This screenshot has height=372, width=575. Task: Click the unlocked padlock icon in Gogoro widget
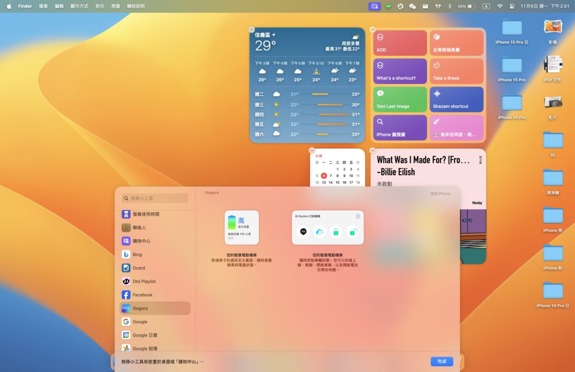(352, 232)
